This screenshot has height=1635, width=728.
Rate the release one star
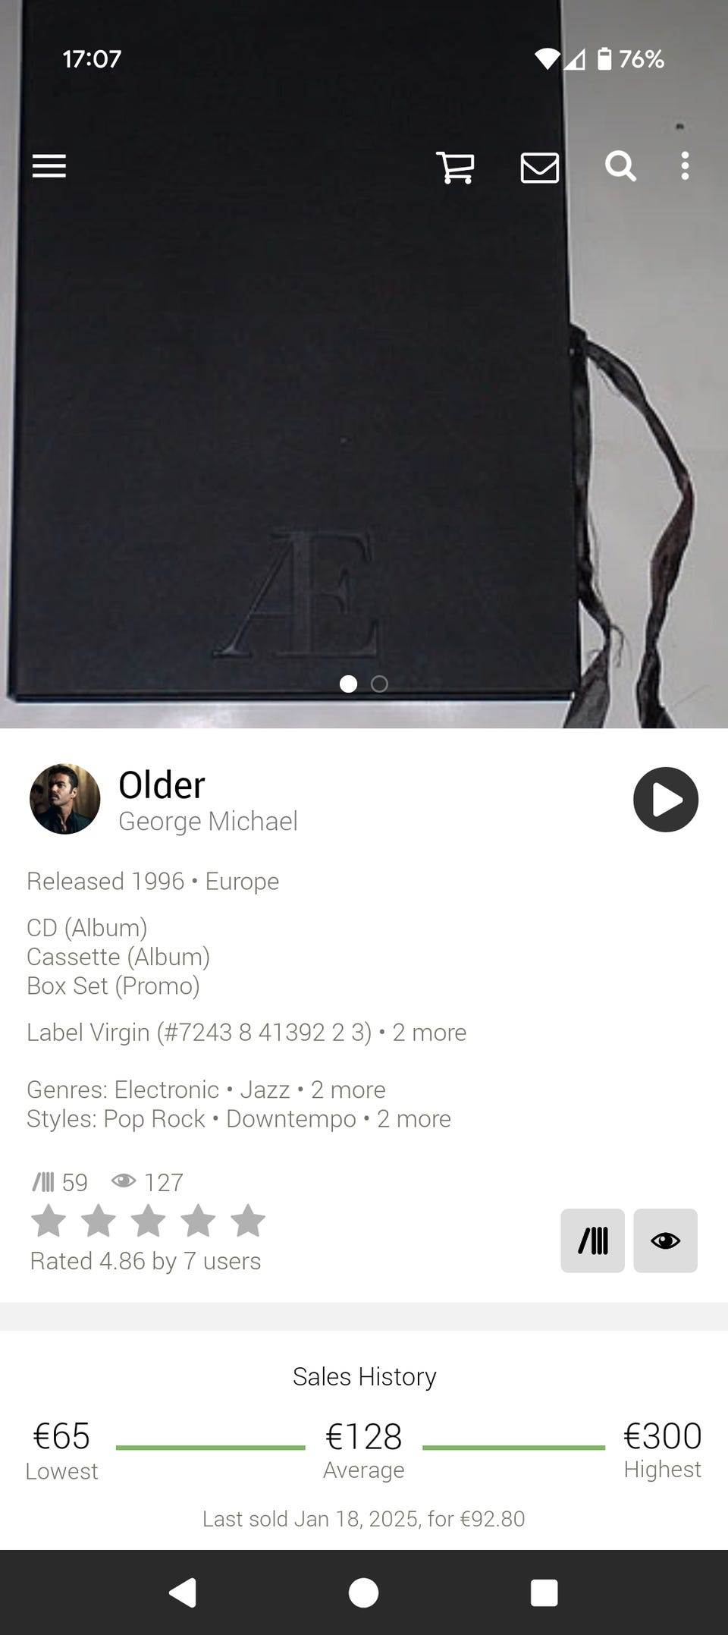point(49,1222)
